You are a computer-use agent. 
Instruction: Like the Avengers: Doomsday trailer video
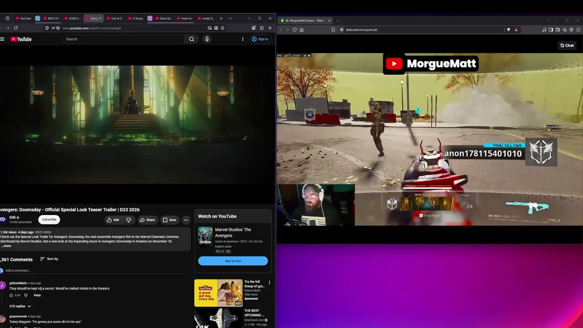click(113, 220)
